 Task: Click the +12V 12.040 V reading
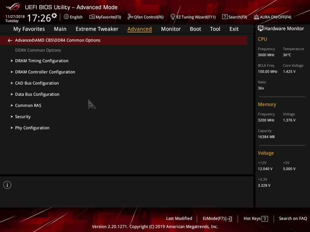(265, 169)
